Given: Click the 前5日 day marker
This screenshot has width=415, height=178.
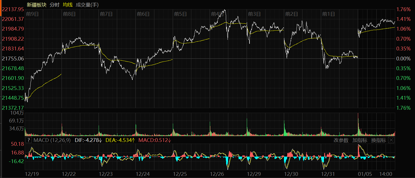Looking at the screenshot, I should point(180,14).
